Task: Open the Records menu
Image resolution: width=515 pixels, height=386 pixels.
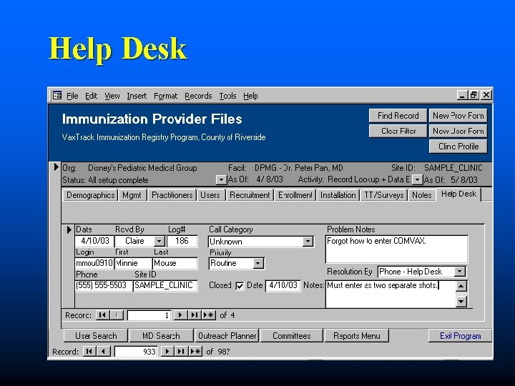Action: [x=198, y=96]
